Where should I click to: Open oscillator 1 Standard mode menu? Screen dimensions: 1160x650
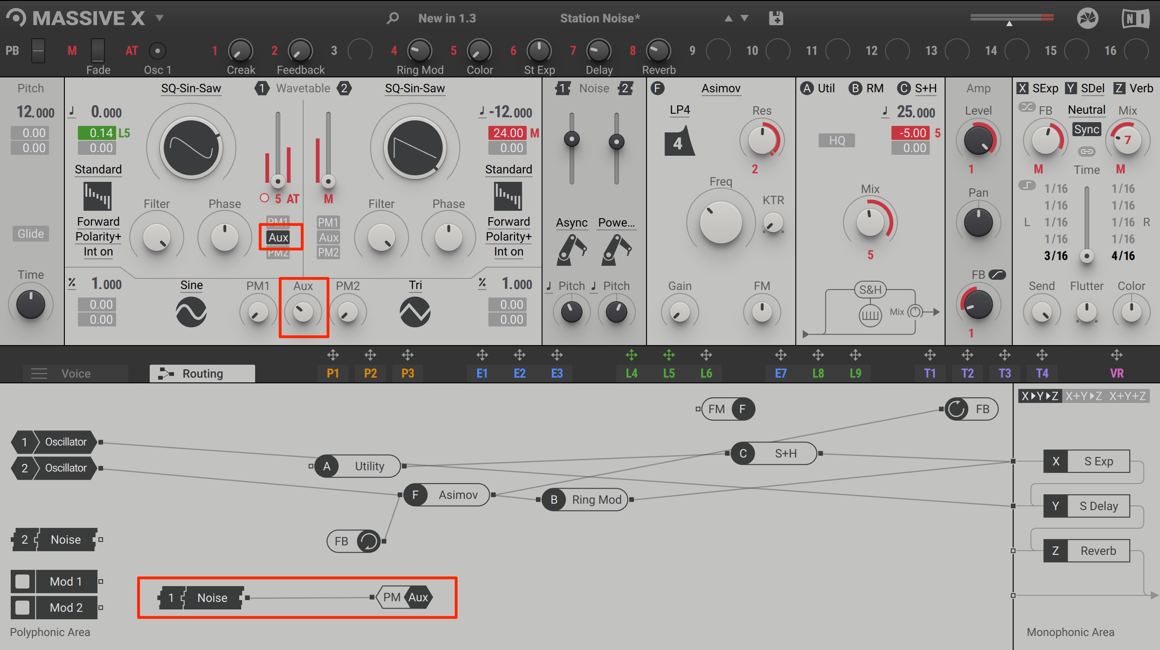tap(98, 169)
